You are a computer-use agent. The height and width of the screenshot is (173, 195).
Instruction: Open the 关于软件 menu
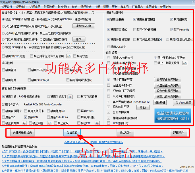pos(6,6)
